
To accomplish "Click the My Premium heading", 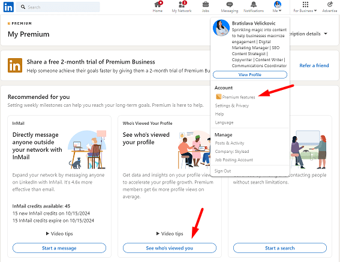I will 29,34.
